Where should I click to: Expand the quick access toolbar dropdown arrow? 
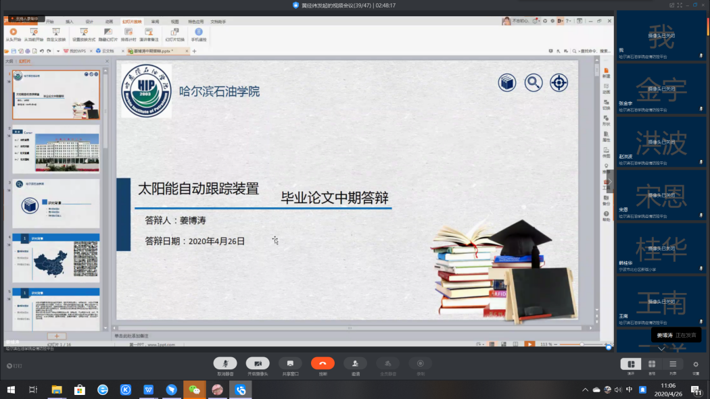58,51
